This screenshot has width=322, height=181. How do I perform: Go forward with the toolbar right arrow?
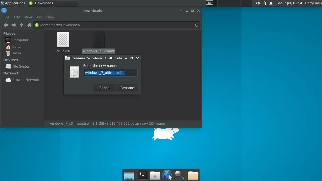point(14,25)
